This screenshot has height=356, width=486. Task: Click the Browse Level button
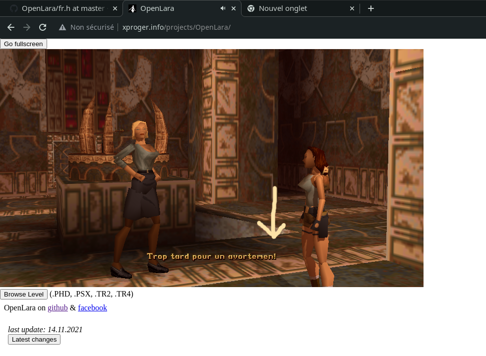[24, 295]
